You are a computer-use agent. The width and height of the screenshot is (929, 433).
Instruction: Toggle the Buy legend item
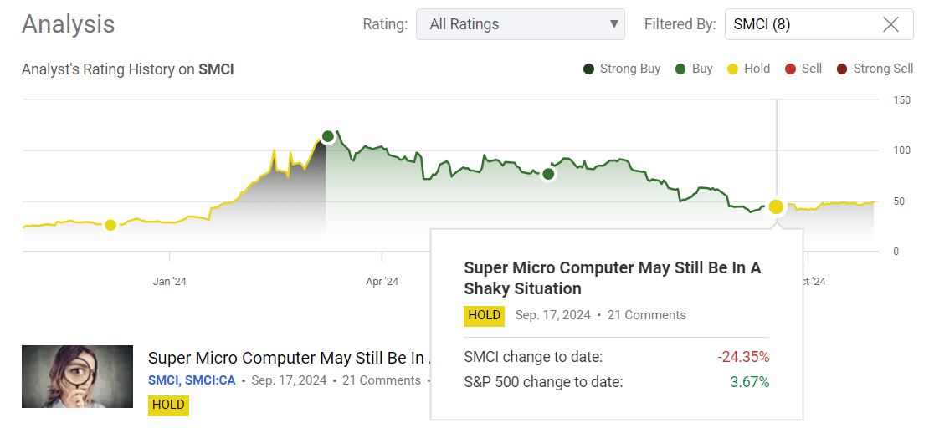[x=694, y=69]
